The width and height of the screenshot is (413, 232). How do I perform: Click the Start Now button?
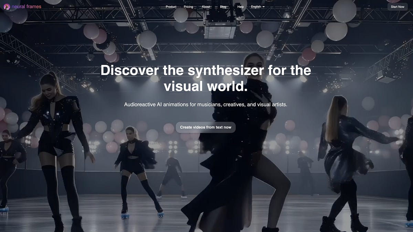398,7
